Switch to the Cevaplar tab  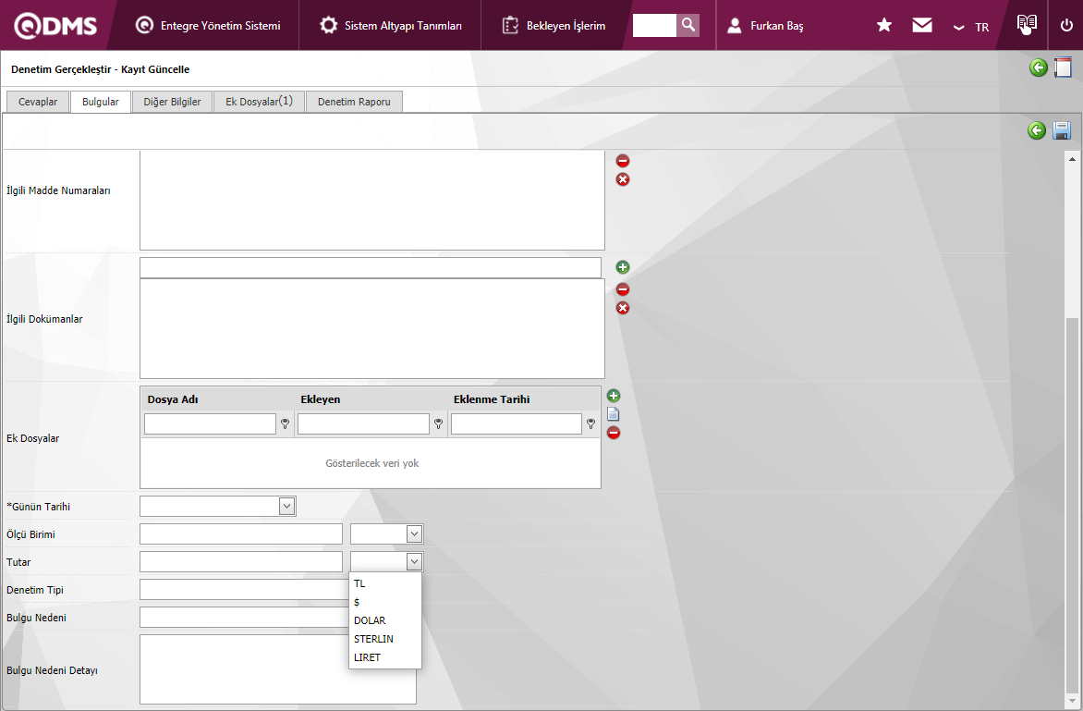38,102
